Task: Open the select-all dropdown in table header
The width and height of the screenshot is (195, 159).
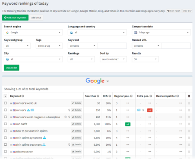Action: (5, 96)
